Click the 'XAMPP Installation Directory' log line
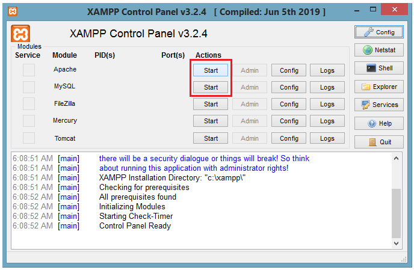Screen dimensions: 414x270 coord(172,177)
